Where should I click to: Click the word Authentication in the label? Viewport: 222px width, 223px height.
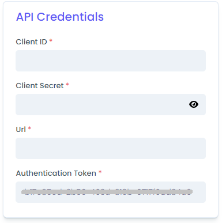click(x=44, y=173)
